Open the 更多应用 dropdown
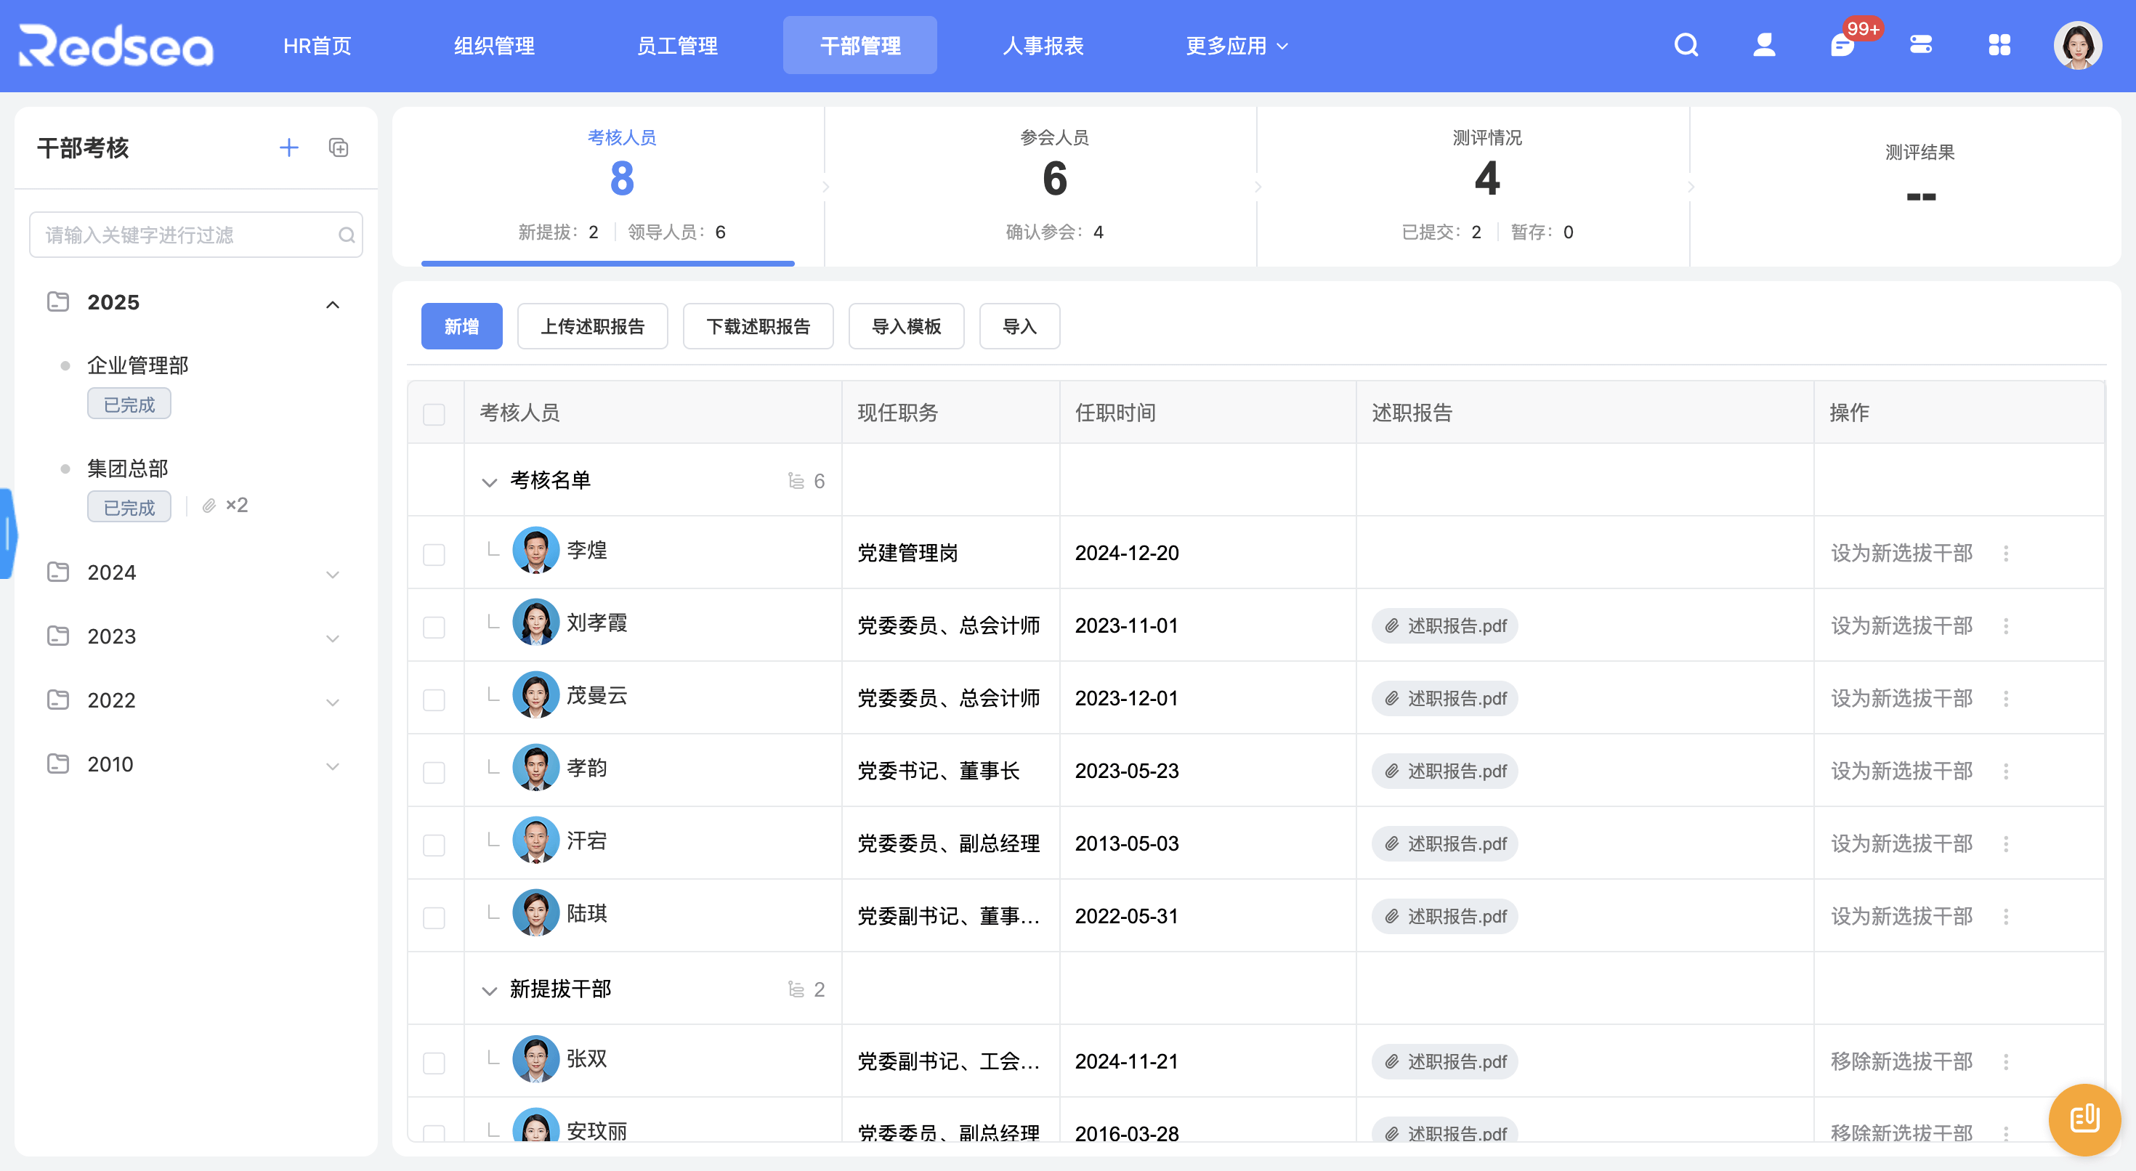 click(x=1237, y=46)
